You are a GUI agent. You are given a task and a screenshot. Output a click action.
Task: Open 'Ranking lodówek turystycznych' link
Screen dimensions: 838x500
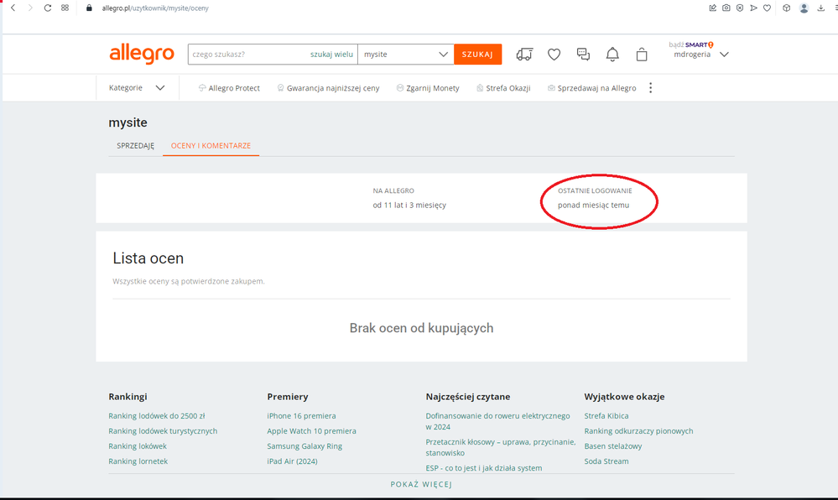(163, 431)
